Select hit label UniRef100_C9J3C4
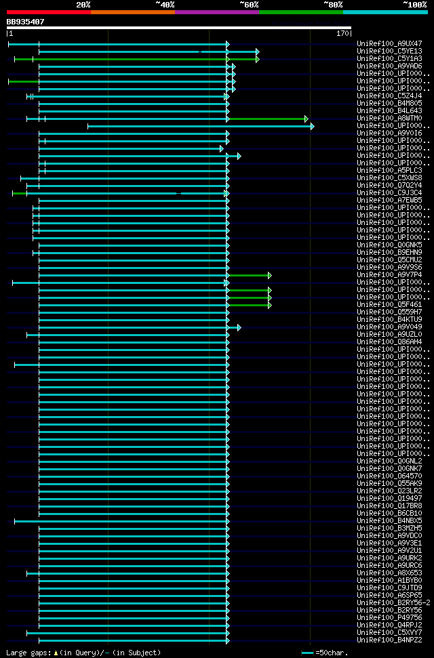Viewport: 434px width, 658px height. (389, 192)
